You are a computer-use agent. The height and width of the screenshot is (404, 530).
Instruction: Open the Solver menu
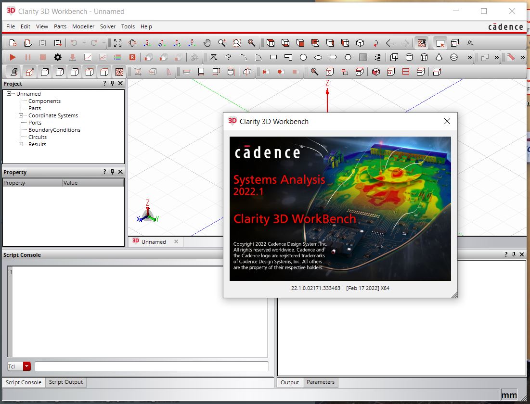[x=107, y=26]
